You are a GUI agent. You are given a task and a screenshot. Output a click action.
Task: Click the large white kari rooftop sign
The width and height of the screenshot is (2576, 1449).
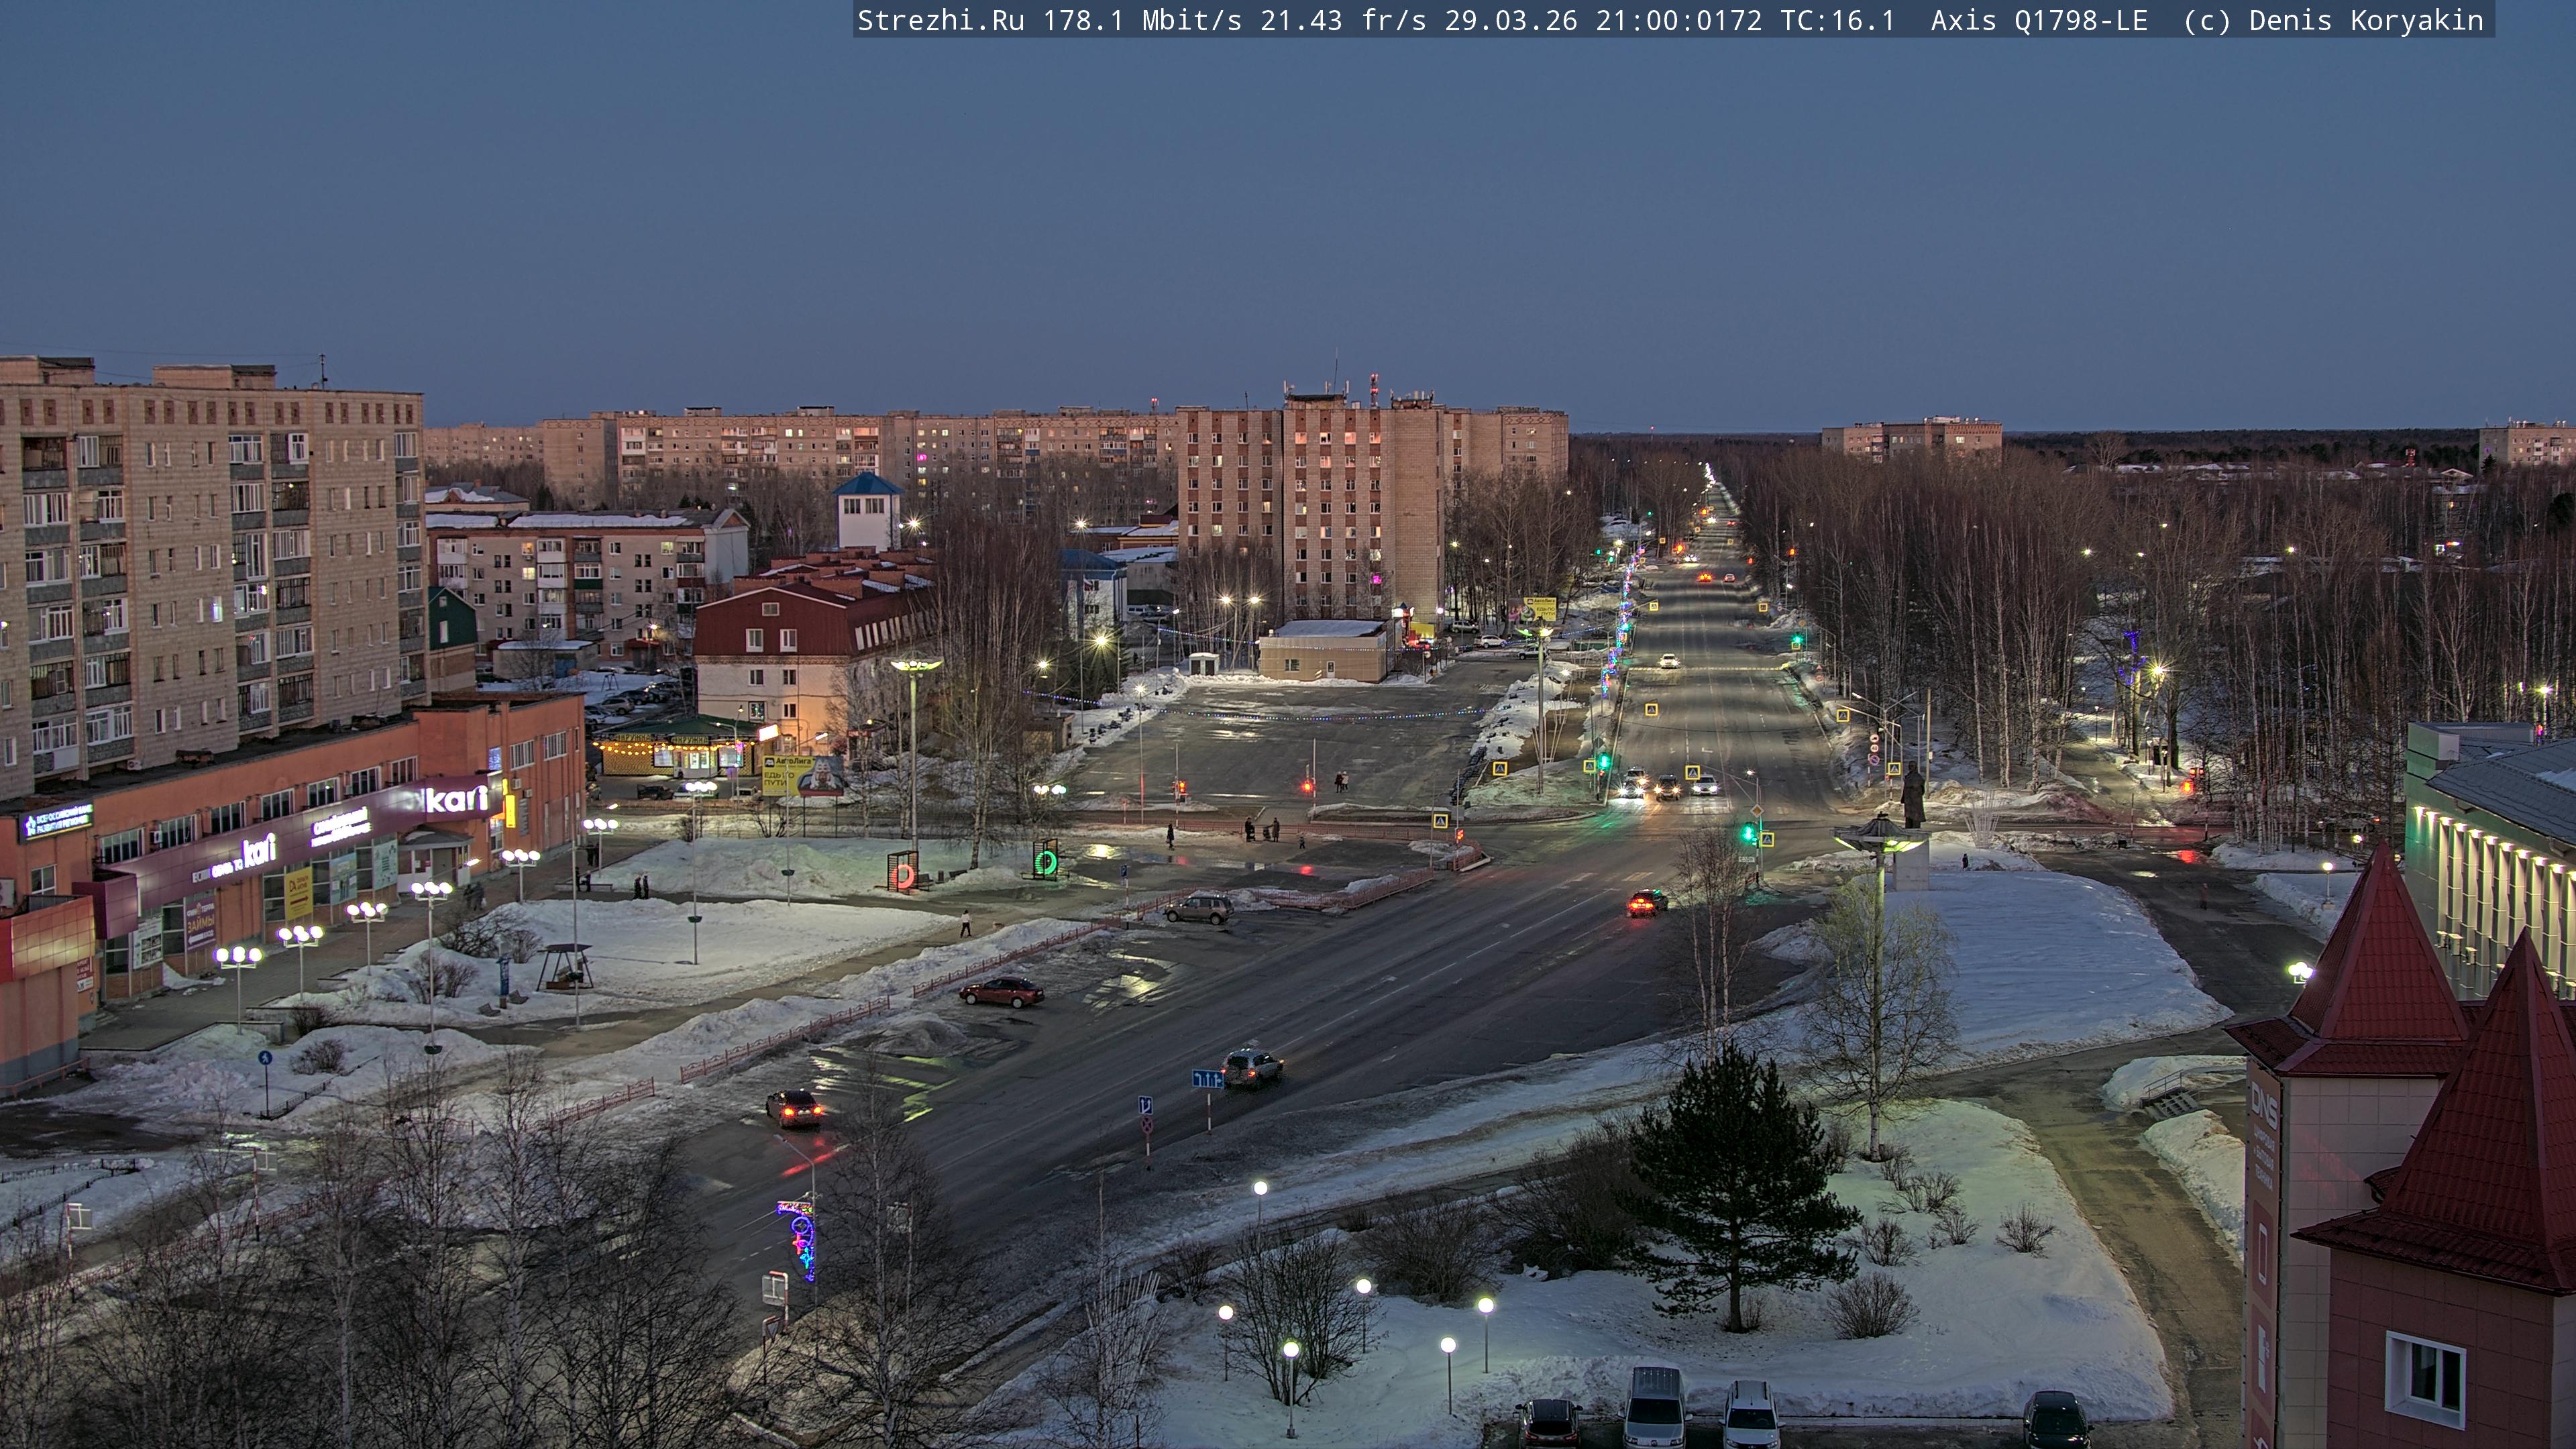(457, 799)
